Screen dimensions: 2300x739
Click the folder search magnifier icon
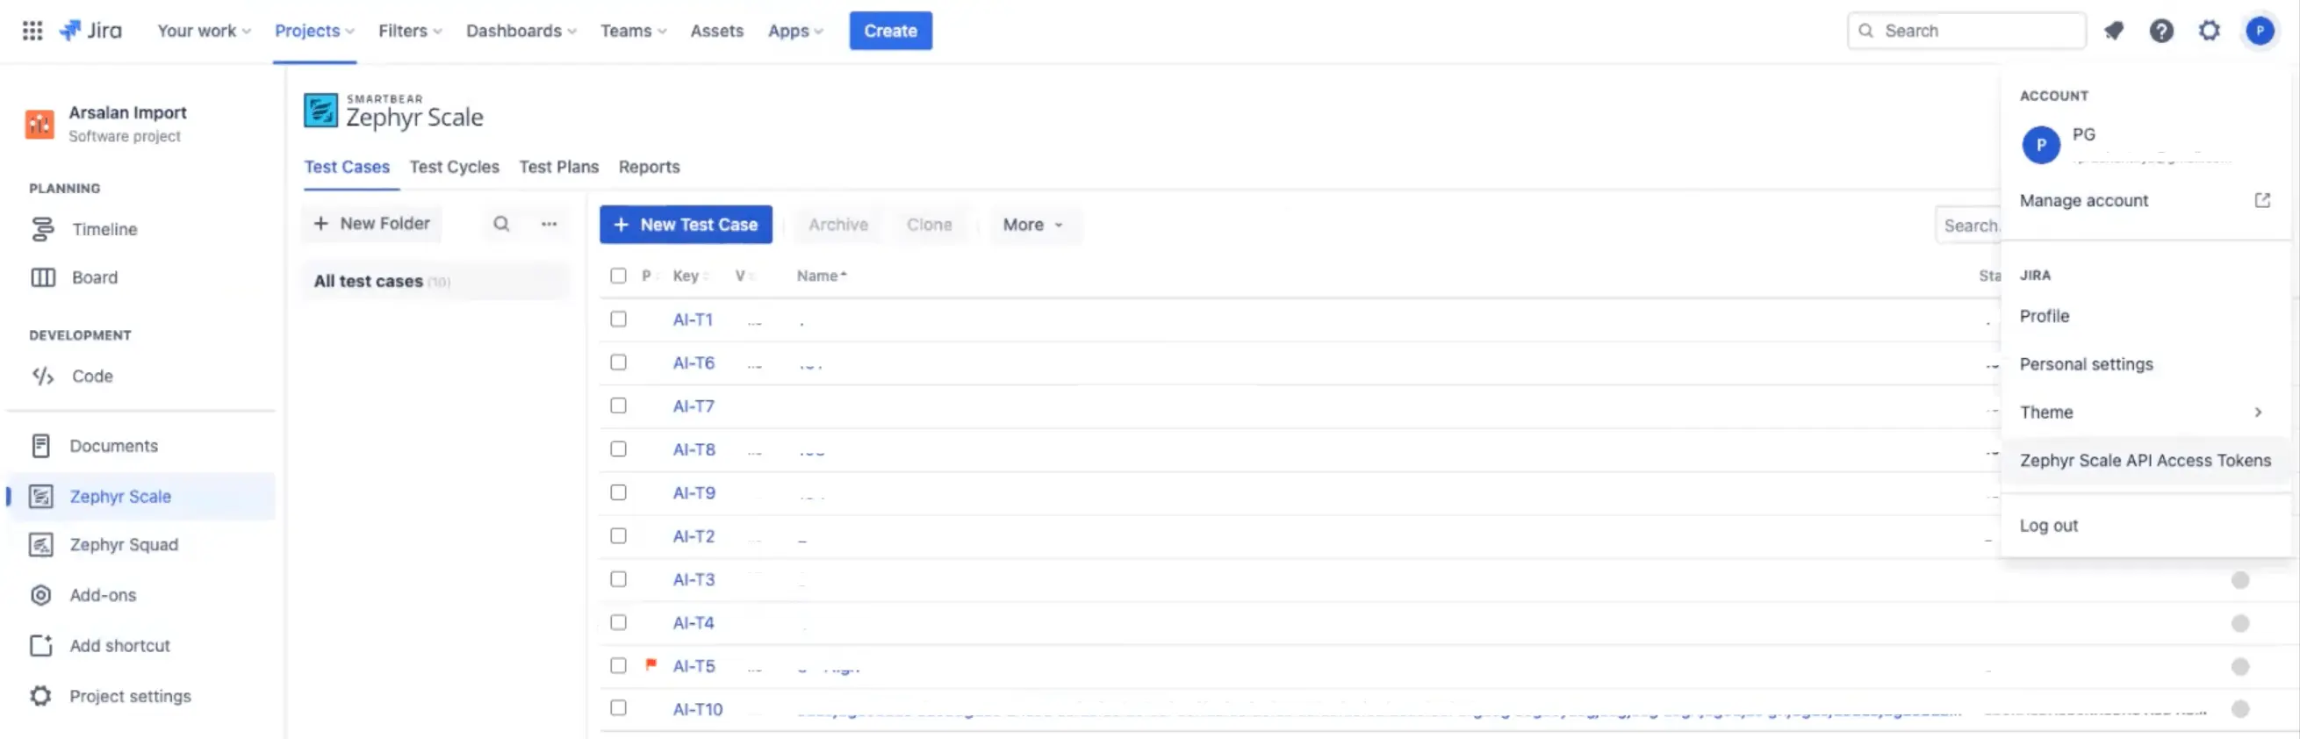502,223
